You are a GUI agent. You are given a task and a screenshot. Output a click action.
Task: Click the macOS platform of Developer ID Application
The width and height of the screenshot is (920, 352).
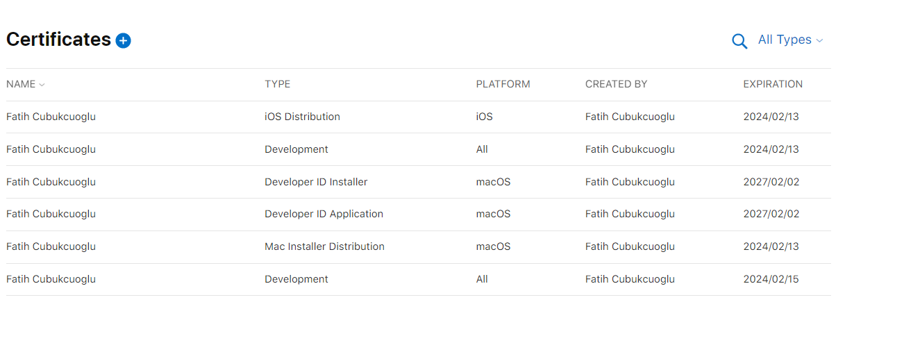[493, 214]
